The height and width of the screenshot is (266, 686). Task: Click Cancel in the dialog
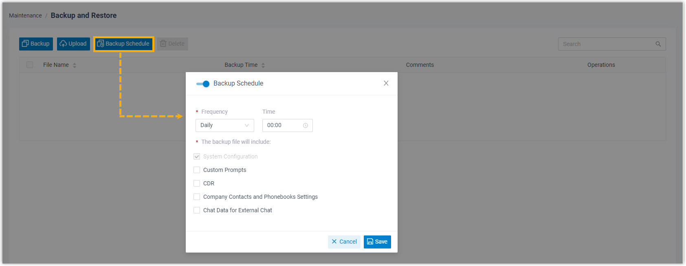click(x=344, y=242)
